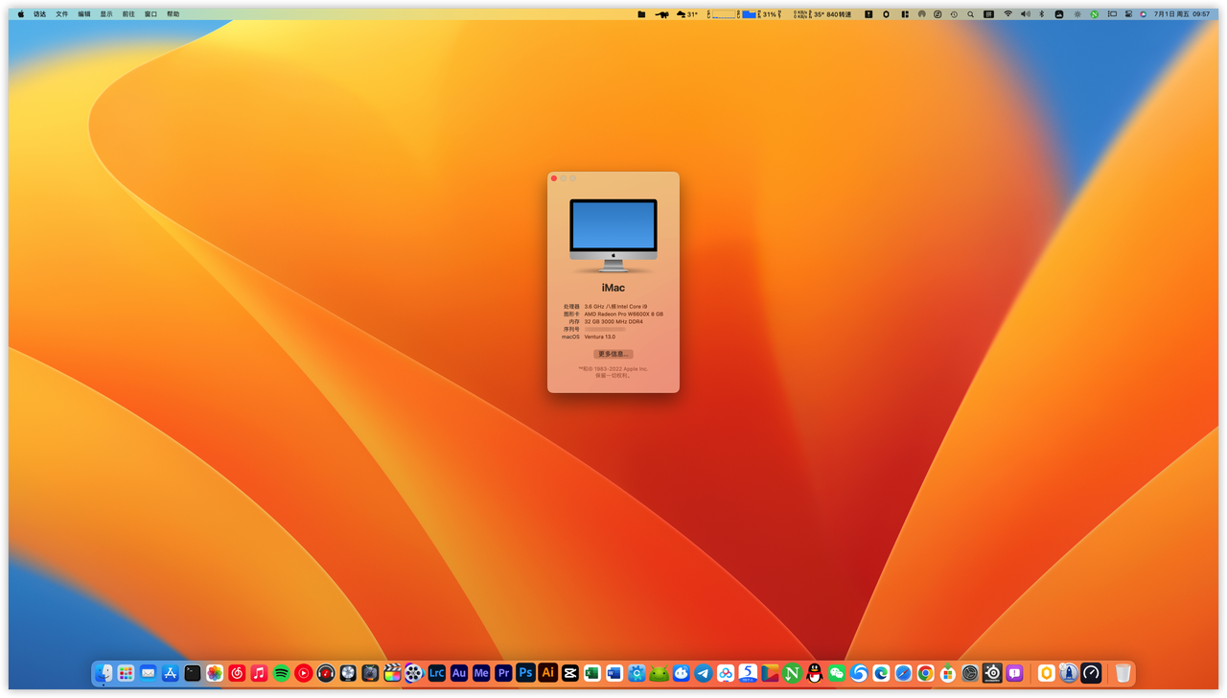Open Safari in the Dock

(903, 673)
